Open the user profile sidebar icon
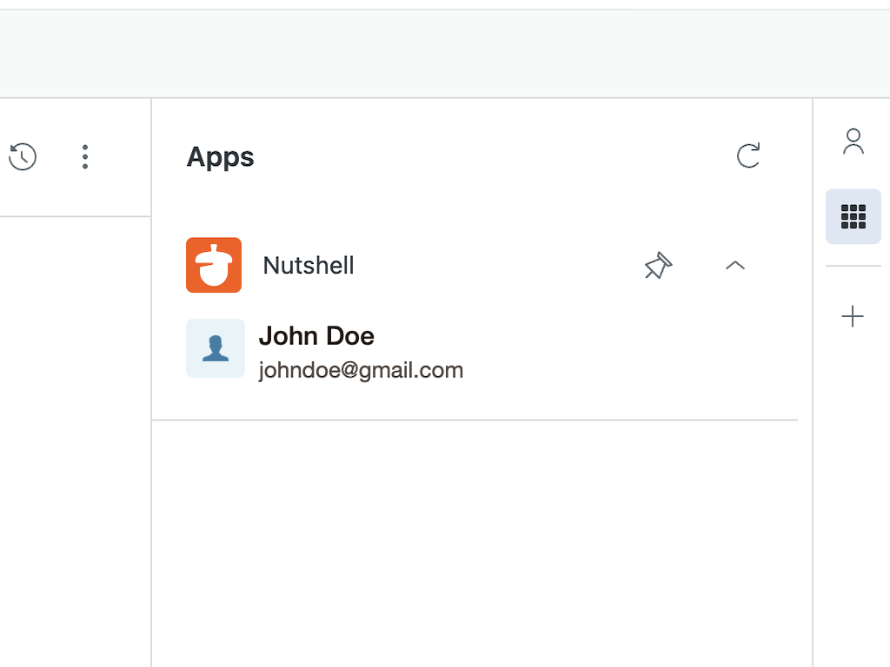The image size is (890, 667). (x=853, y=142)
